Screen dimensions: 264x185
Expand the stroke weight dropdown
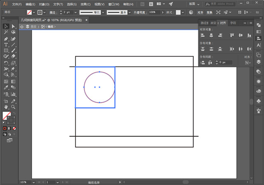(75, 13)
